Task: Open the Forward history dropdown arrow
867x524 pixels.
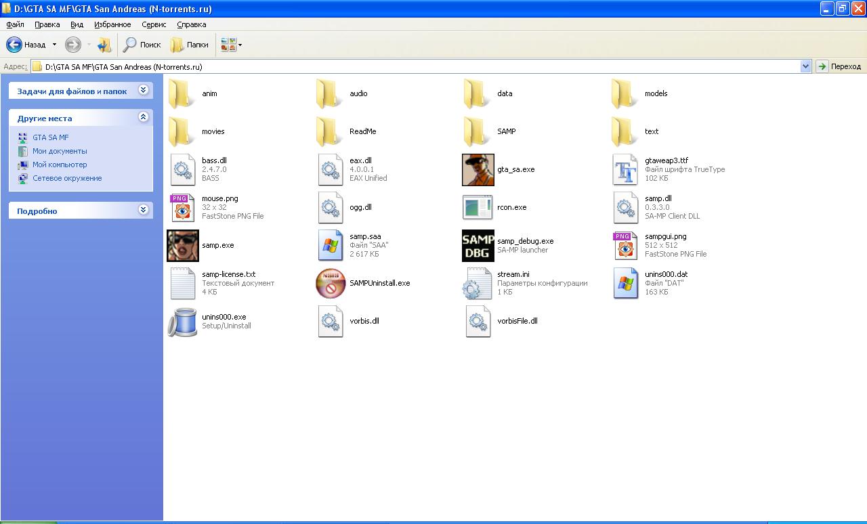Action: click(89, 45)
